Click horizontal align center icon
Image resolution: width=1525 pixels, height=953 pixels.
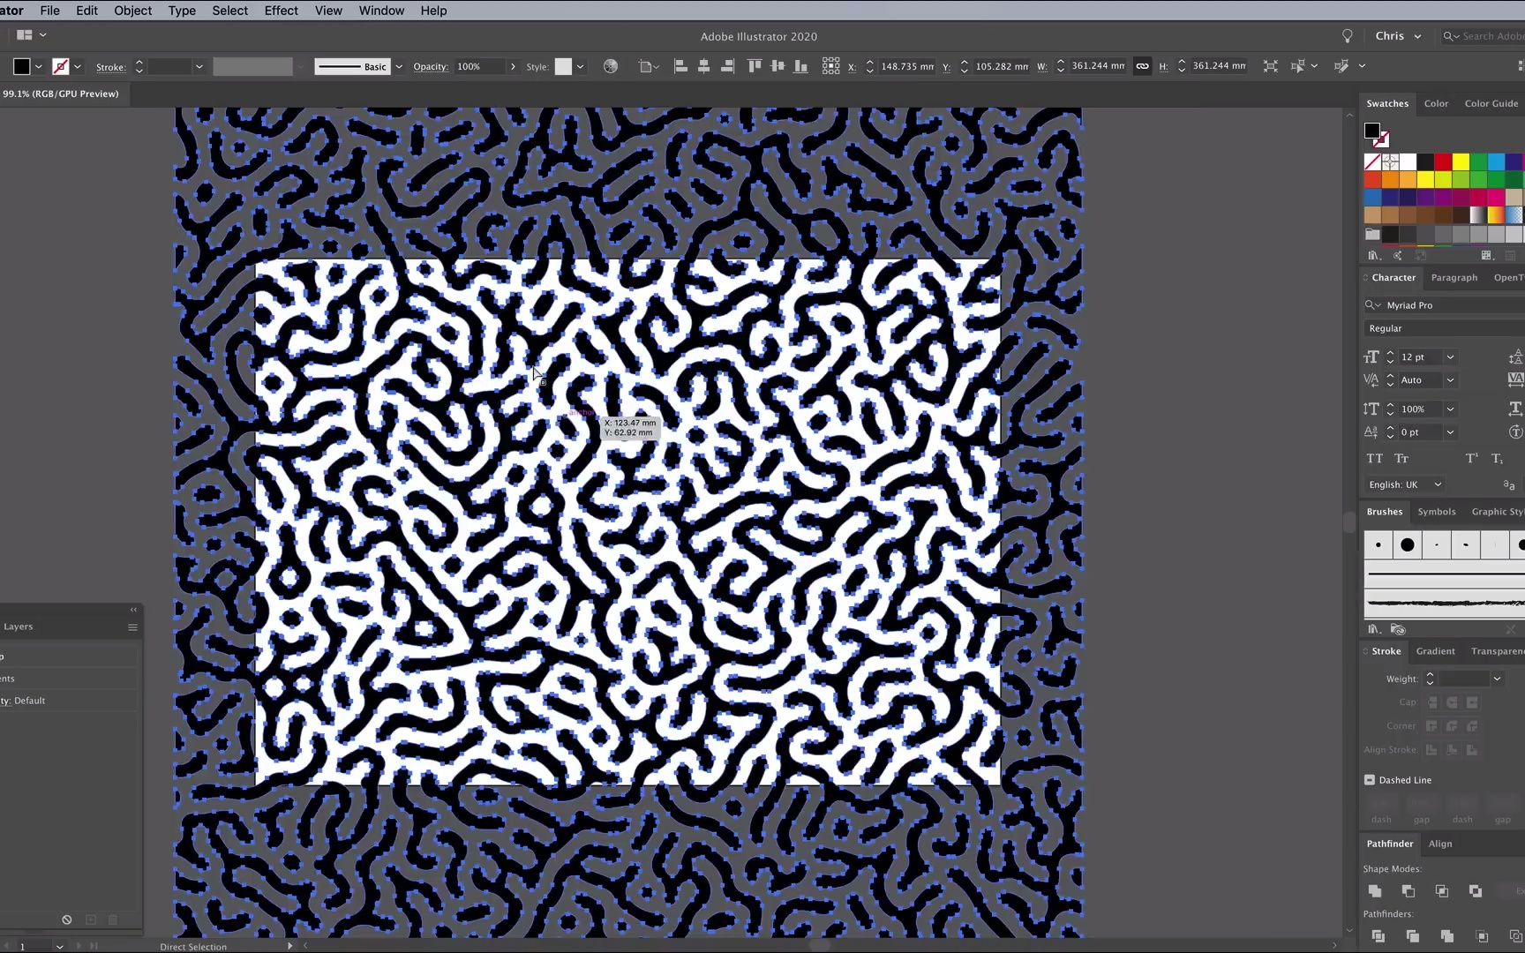tap(703, 66)
